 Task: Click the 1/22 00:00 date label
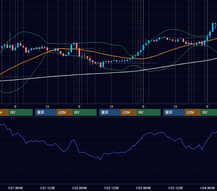point(79,188)
